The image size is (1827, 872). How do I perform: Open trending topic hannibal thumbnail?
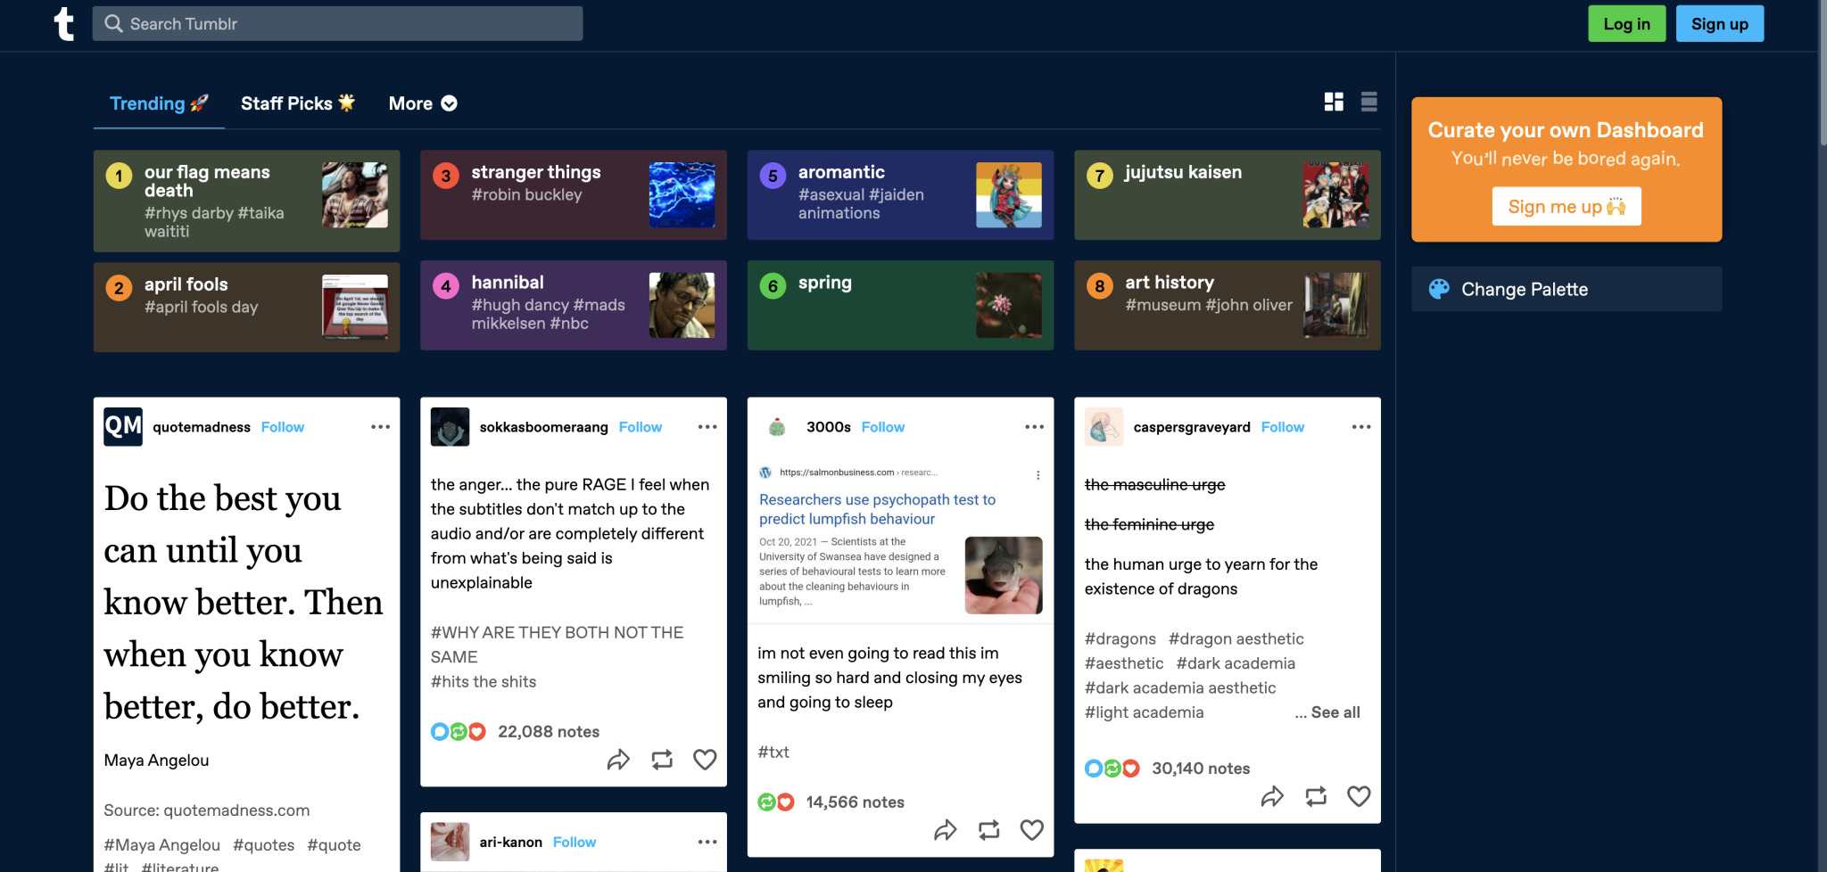(682, 305)
